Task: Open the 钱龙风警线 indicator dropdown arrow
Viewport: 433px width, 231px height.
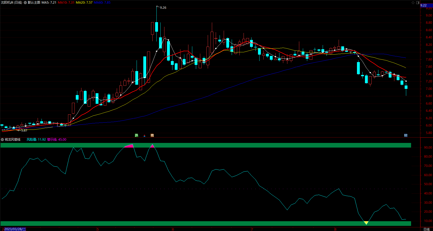Action: click(2, 140)
